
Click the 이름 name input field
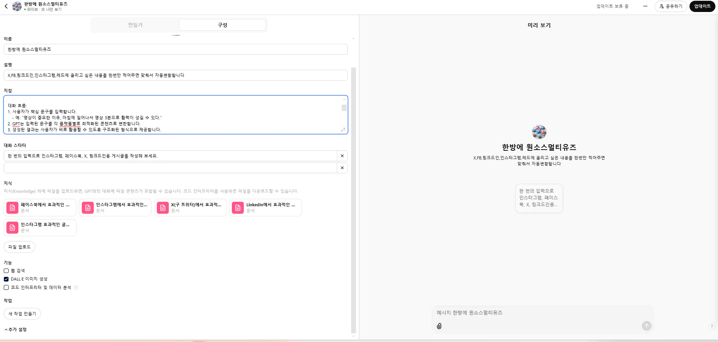coord(176,49)
